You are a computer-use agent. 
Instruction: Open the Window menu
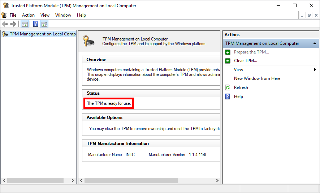click(63, 15)
